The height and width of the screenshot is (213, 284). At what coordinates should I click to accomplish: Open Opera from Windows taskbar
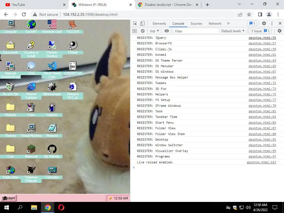[x=61, y=207]
